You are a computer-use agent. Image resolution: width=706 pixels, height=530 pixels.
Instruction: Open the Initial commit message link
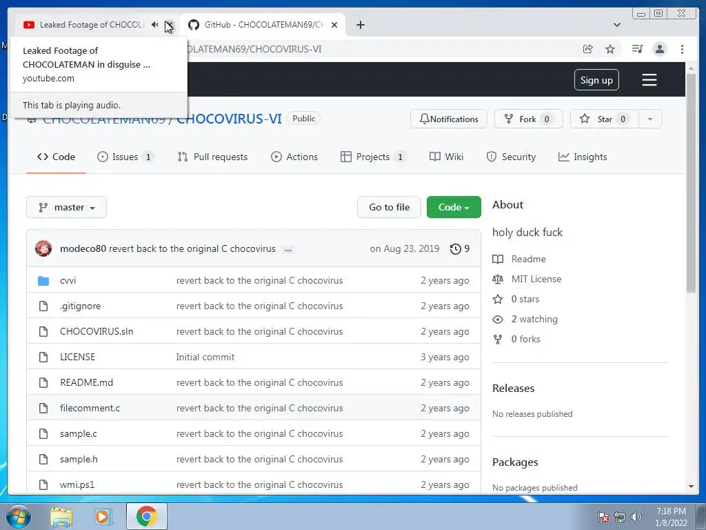(x=205, y=357)
